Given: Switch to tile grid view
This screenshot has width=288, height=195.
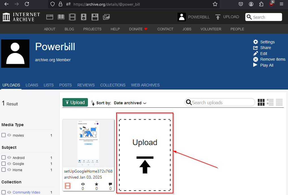Looking at the screenshot, I should 261,103.
